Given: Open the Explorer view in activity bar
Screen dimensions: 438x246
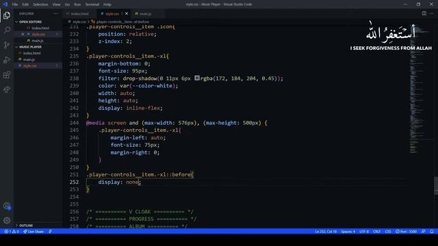Looking at the screenshot, I should 7,15.
